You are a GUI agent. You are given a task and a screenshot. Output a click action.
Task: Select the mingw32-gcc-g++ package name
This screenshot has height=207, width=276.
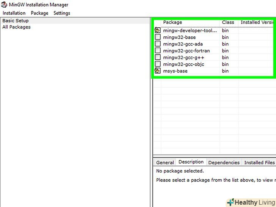point(183,58)
